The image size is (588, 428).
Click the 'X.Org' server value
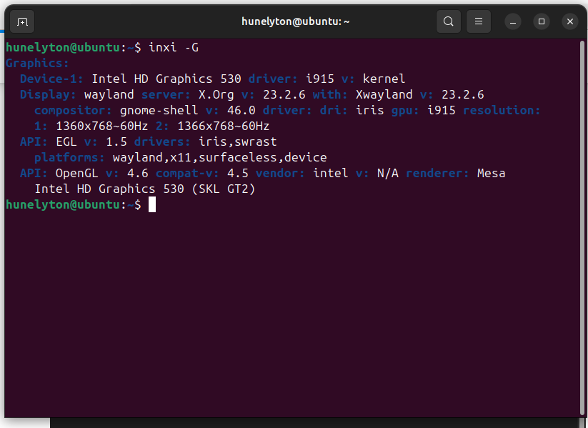(x=216, y=95)
